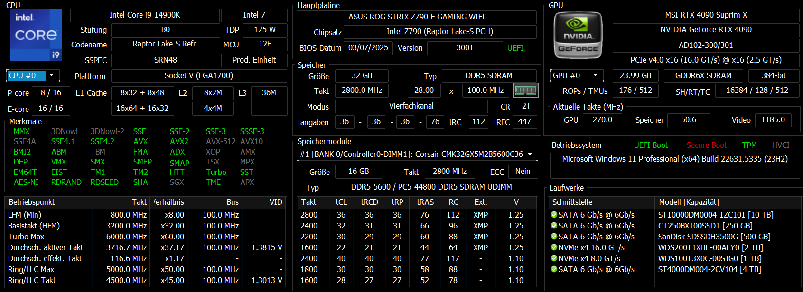803x292 pixels.
Task: Select the Betriebspunkt column header
Action: [x=48, y=202]
